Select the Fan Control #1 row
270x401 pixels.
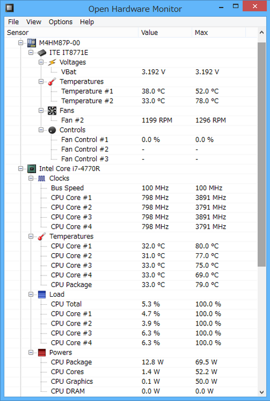pyautogui.click(x=131, y=140)
